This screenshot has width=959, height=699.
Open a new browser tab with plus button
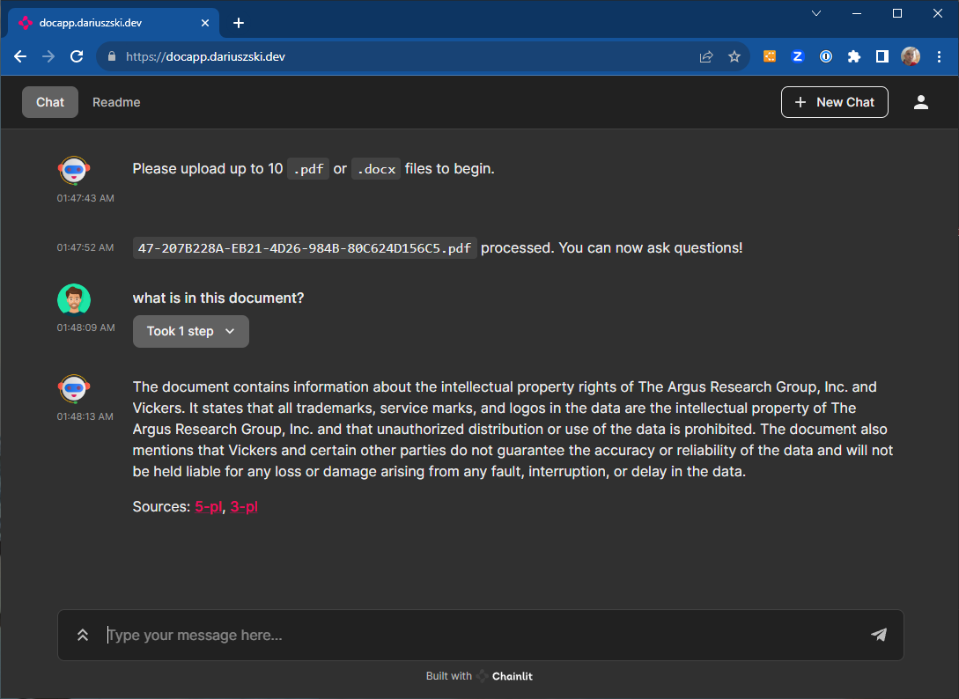pyautogui.click(x=239, y=23)
